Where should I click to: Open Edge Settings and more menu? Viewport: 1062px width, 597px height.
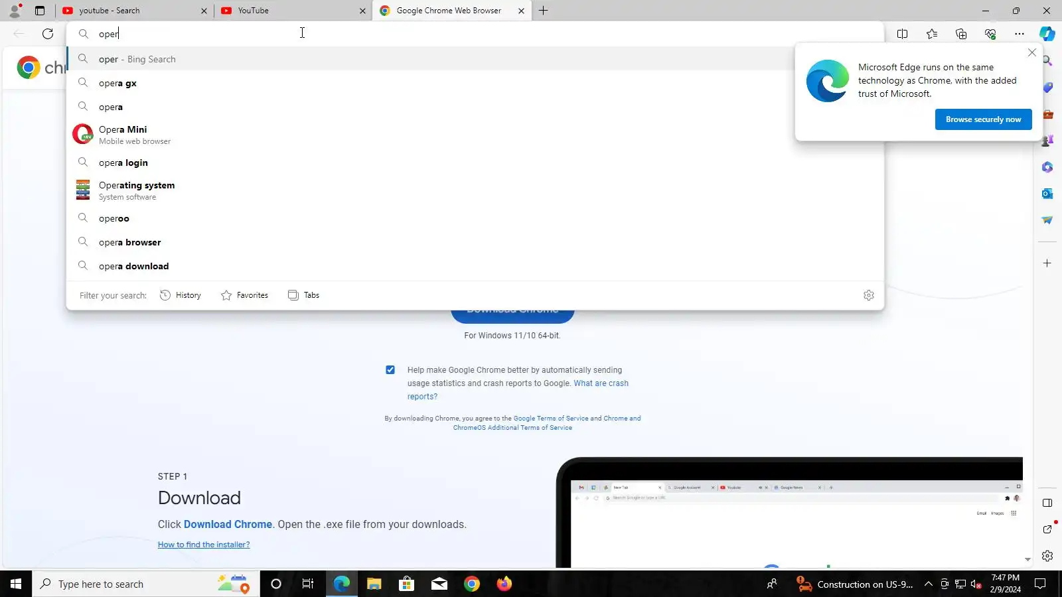(1020, 34)
